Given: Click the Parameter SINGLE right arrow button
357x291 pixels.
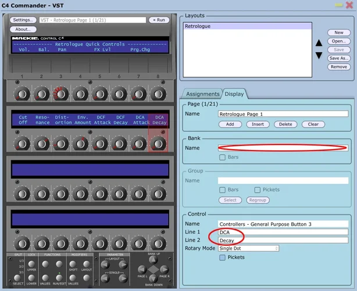Looking at the screenshot, I should click(x=123, y=278).
